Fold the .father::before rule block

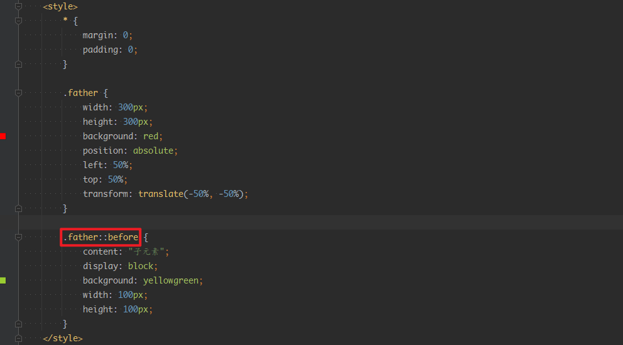click(18, 237)
